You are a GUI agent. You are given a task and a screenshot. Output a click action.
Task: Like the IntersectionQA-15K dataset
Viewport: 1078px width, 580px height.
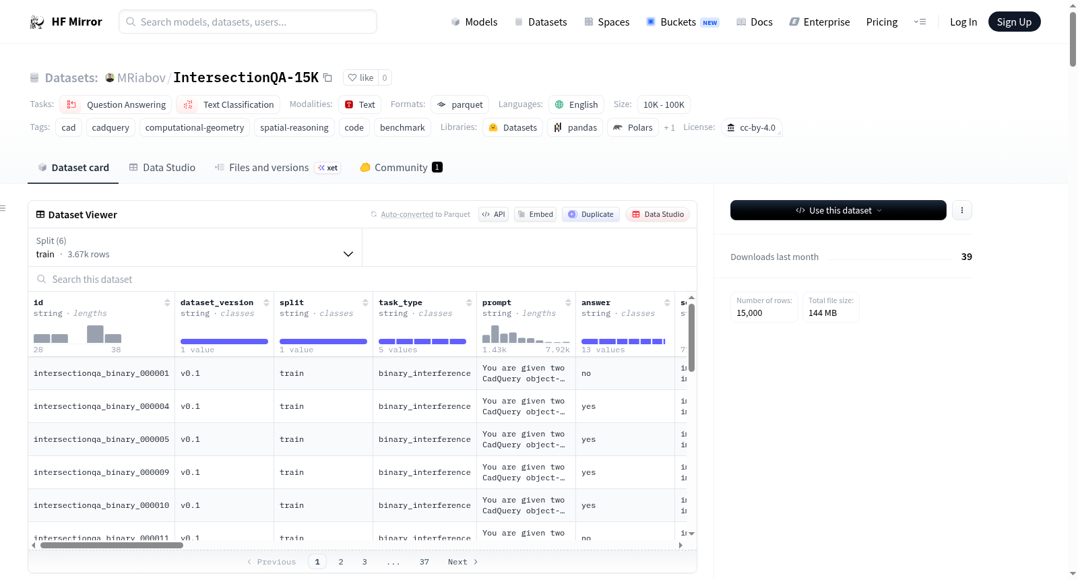tap(360, 77)
